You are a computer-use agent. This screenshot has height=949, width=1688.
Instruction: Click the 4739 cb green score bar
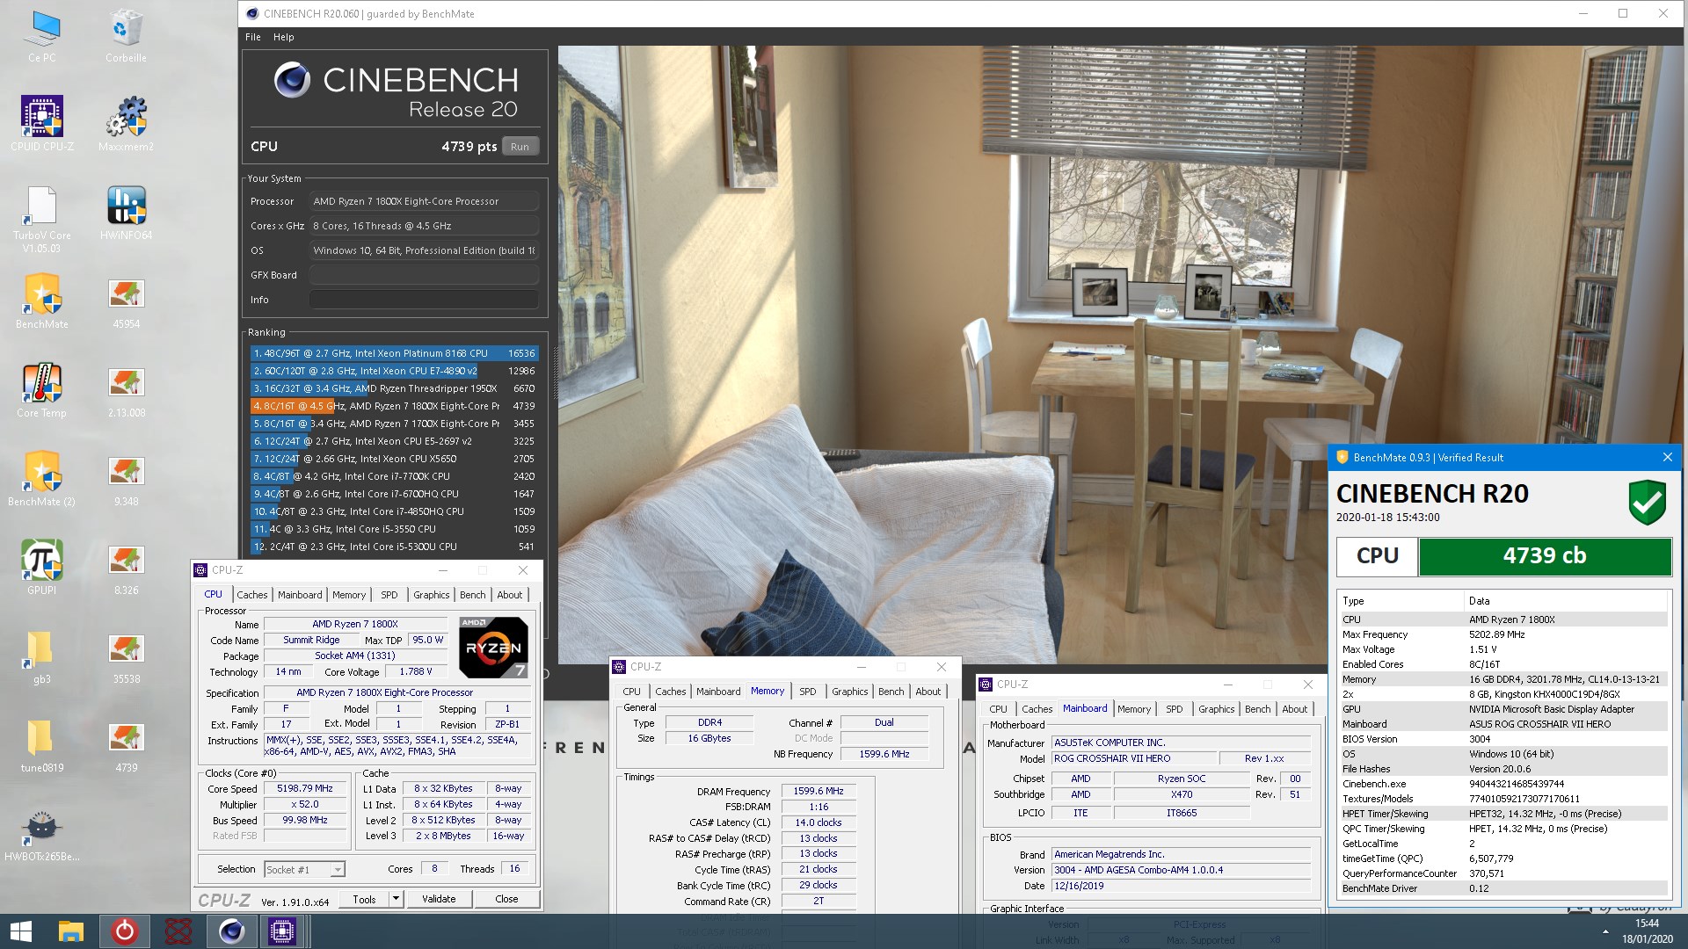click(1545, 555)
